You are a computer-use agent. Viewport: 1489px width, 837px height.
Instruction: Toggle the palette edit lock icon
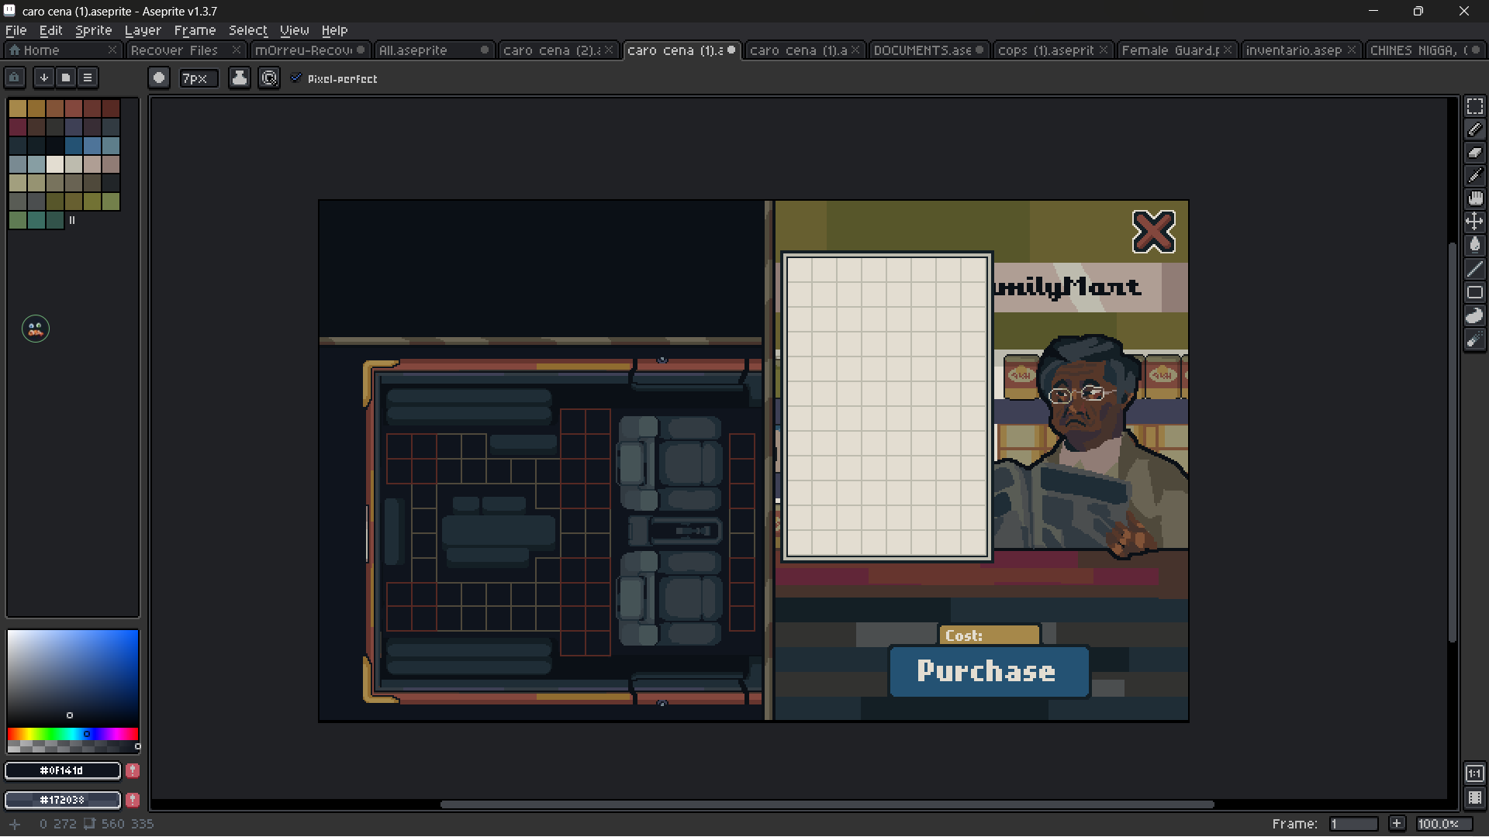click(x=15, y=77)
